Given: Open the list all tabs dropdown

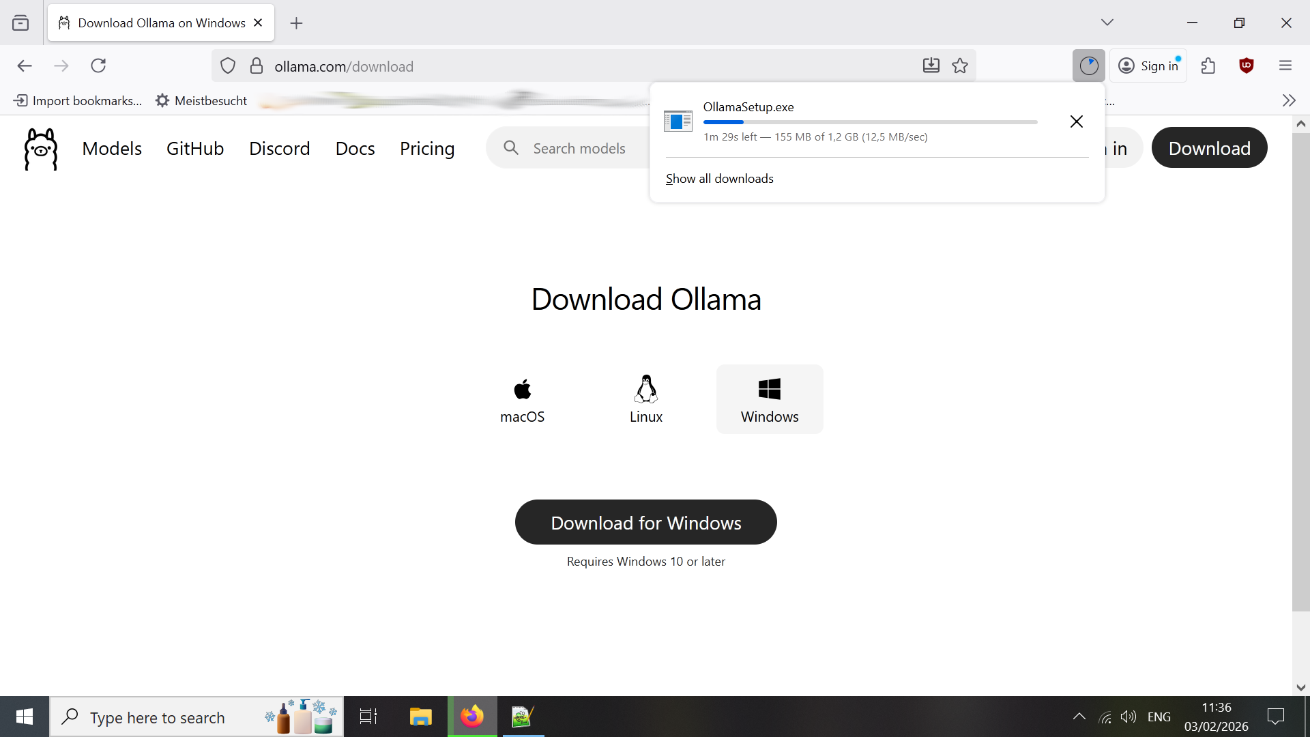Looking at the screenshot, I should tap(1107, 22).
